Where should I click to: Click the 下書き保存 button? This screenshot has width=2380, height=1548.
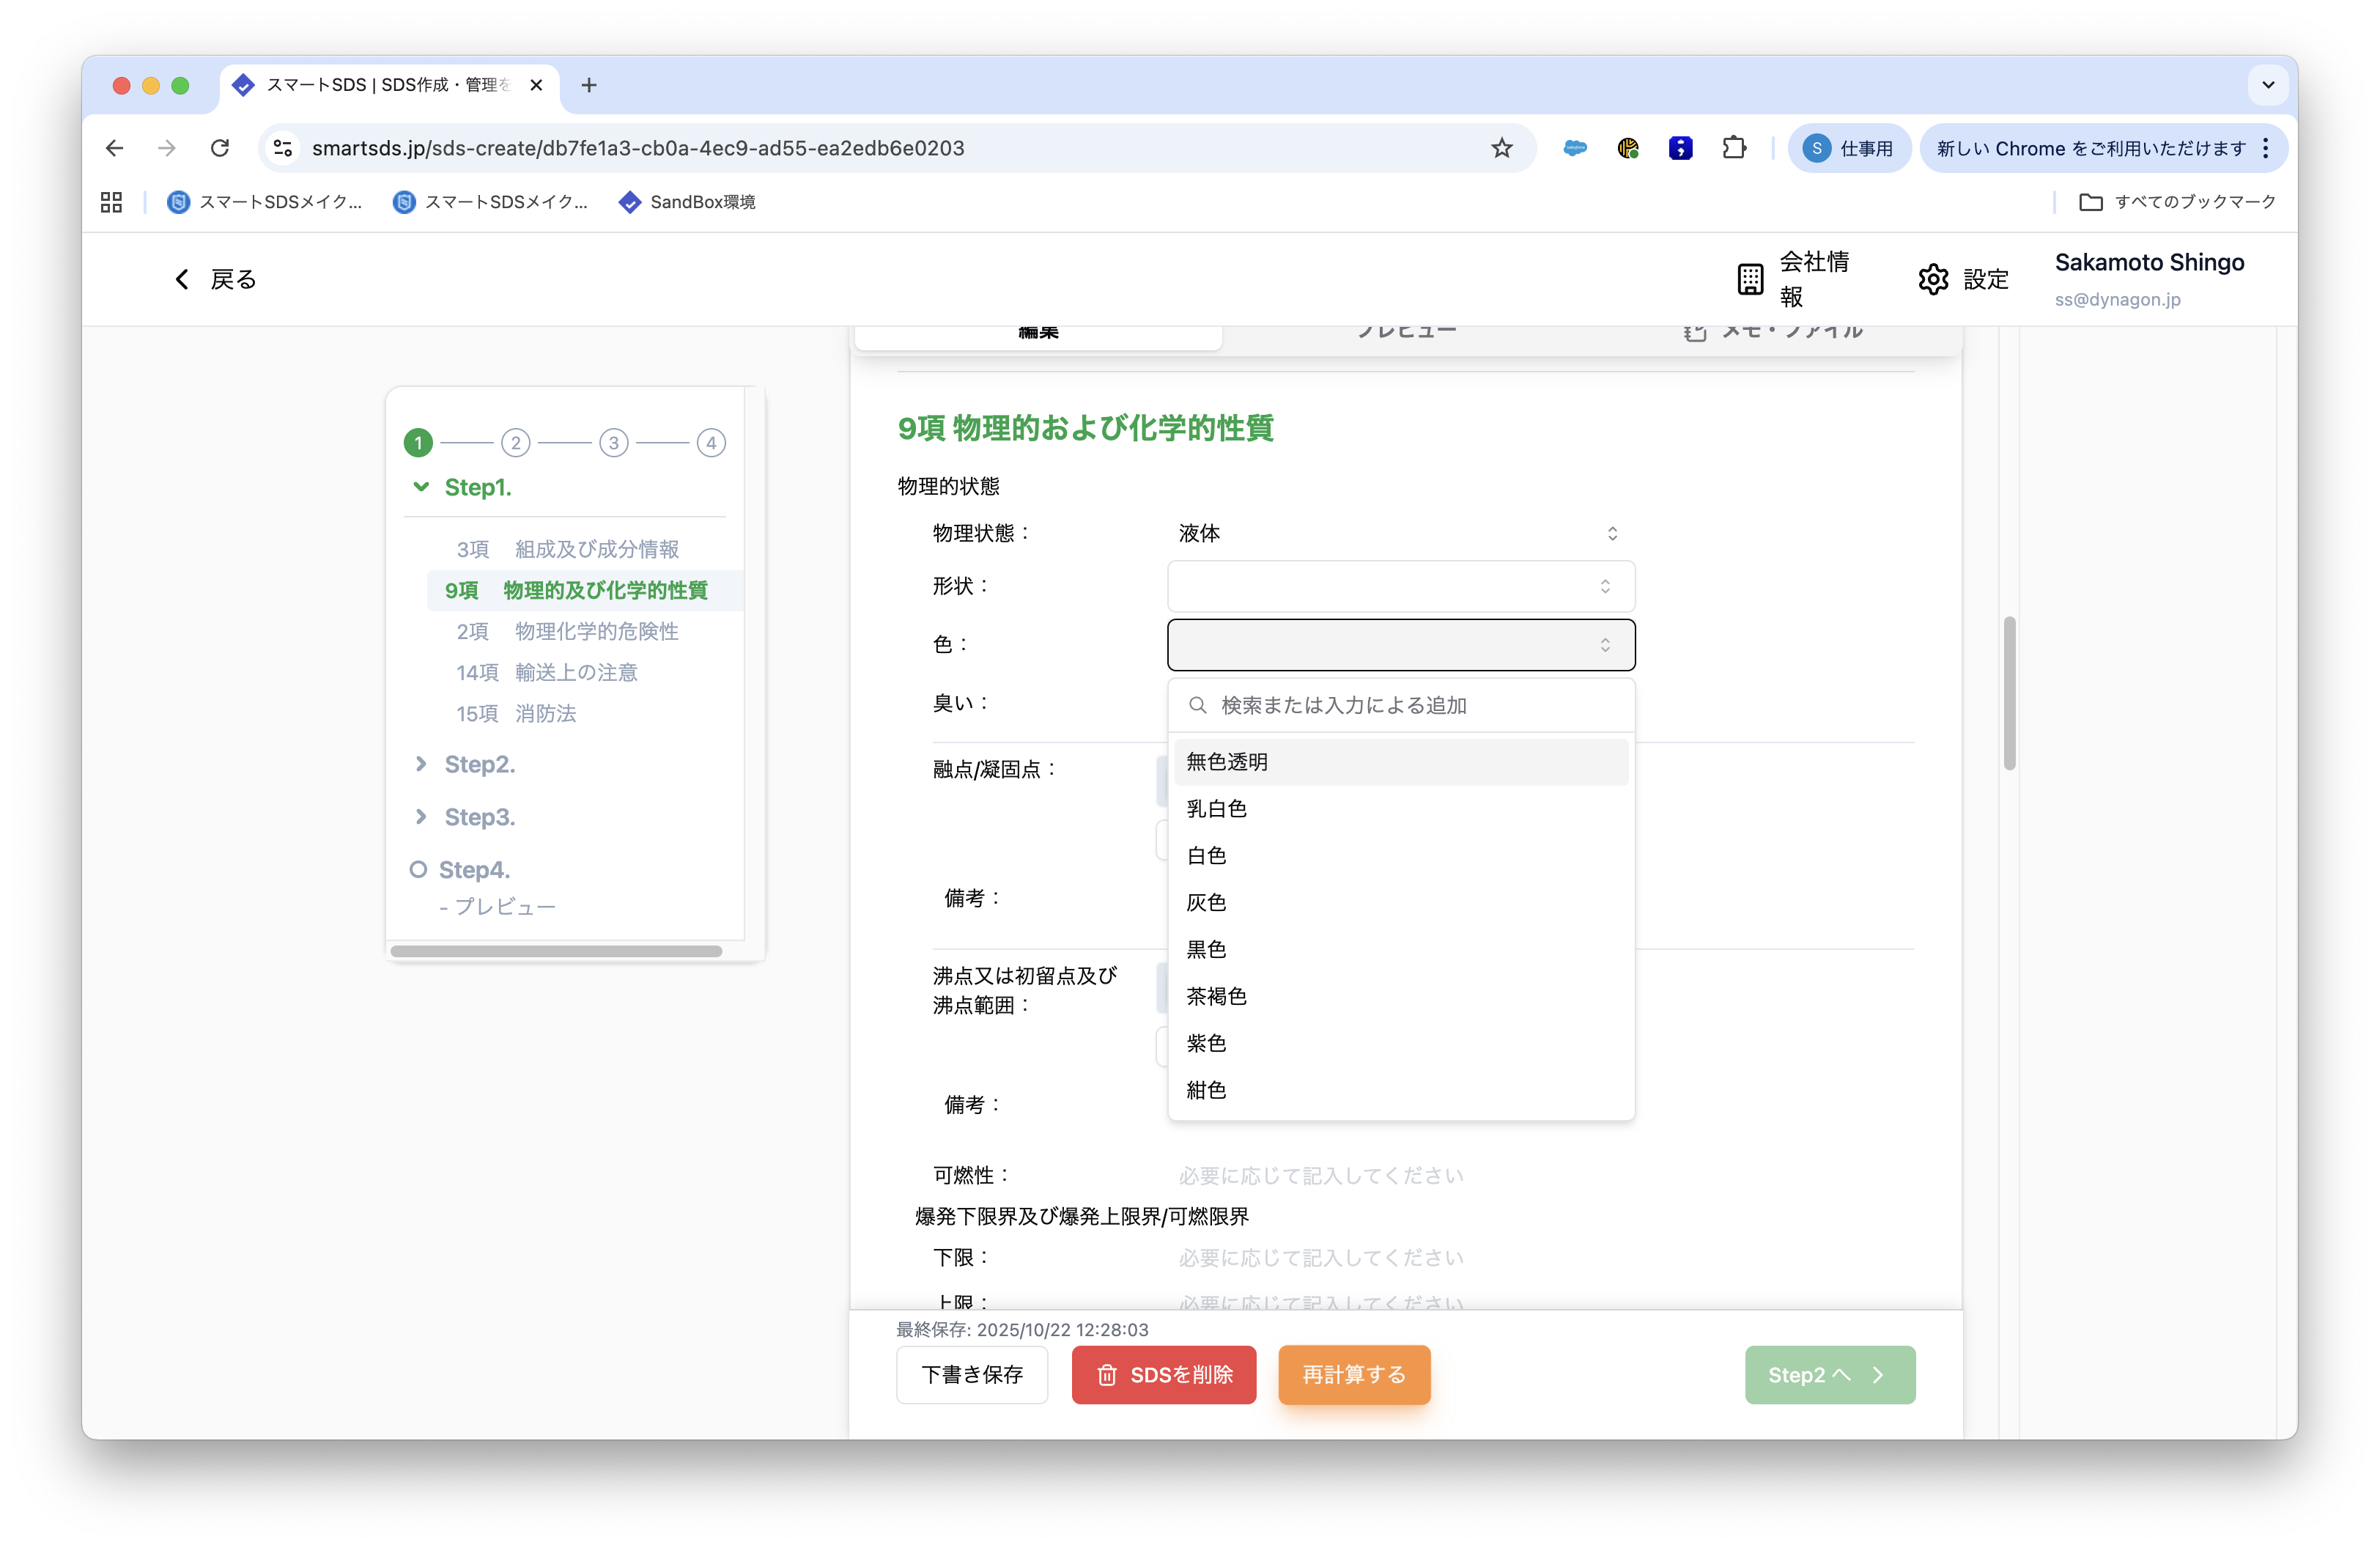[x=971, y=1375]
